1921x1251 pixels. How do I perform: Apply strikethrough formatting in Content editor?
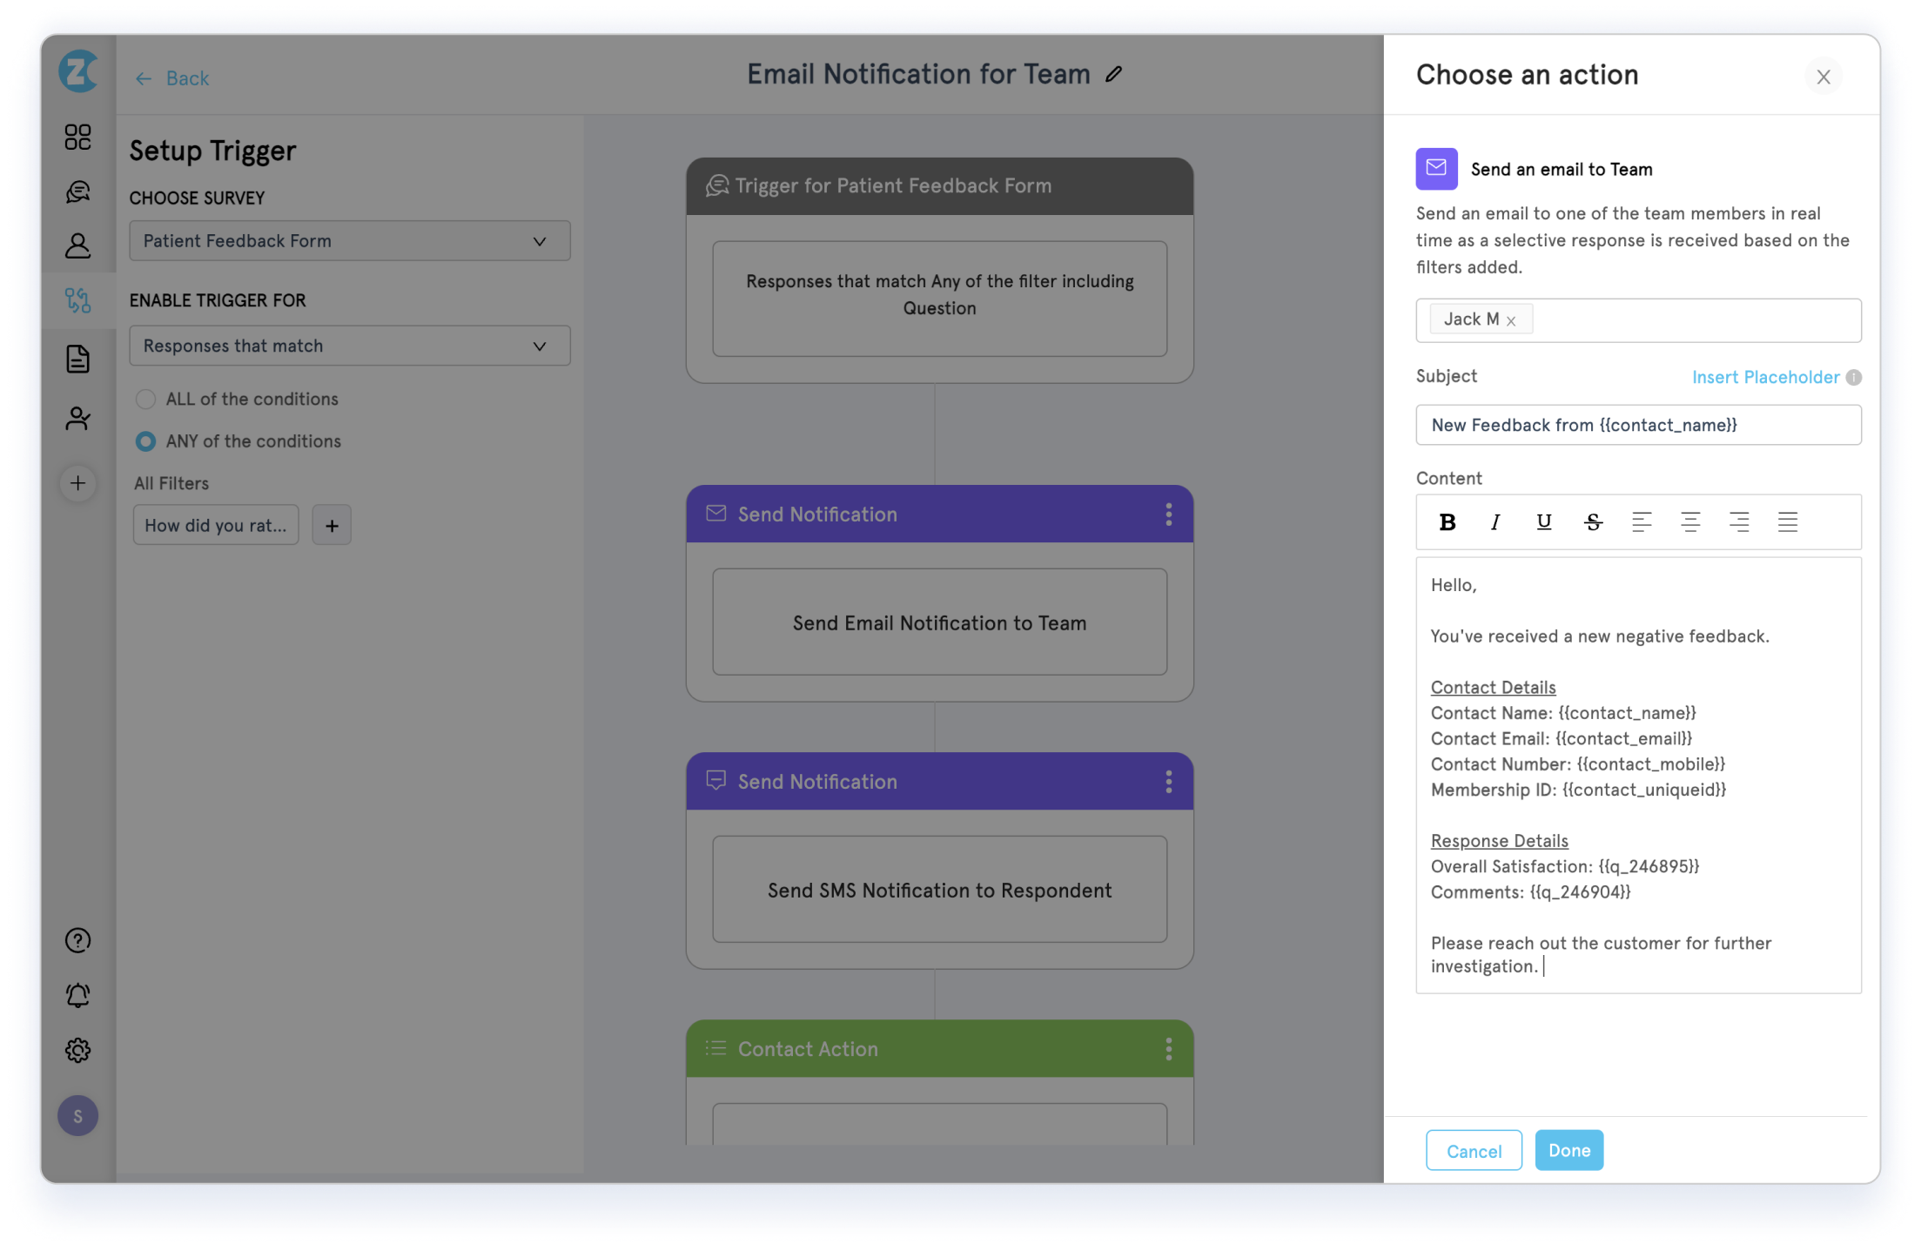pos(1593,522)
